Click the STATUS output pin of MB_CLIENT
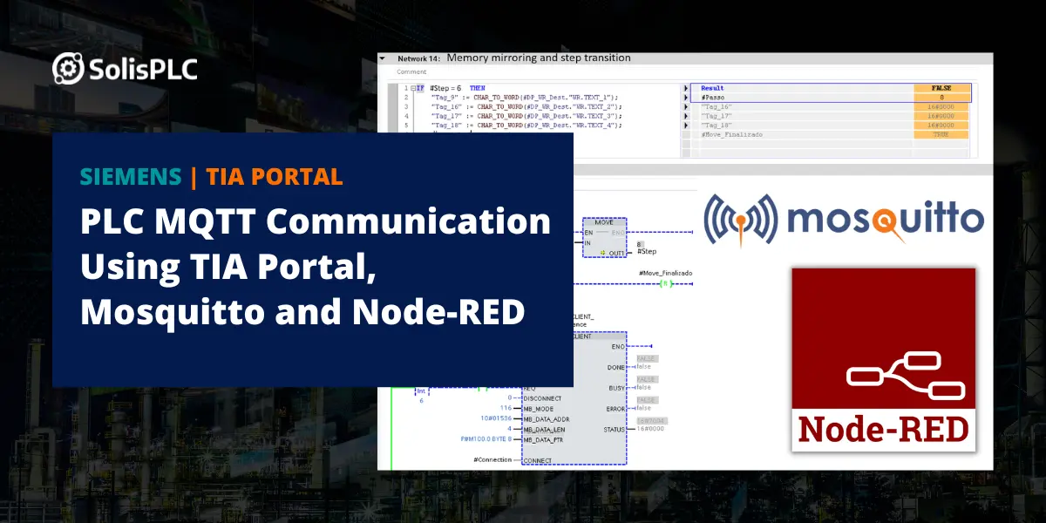This screenshot has height=523, width=1046. [x=613, y=429]
